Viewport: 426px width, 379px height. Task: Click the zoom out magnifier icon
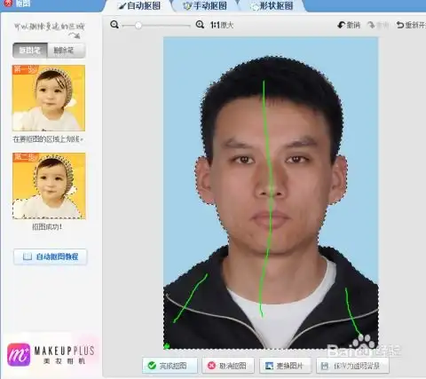point(114,25)
